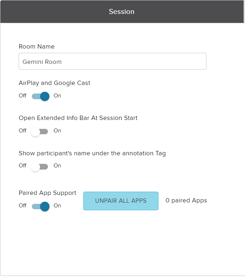Click the Room Name label
The width and height of the screenshot is (245, 277).
click(36, 46)
